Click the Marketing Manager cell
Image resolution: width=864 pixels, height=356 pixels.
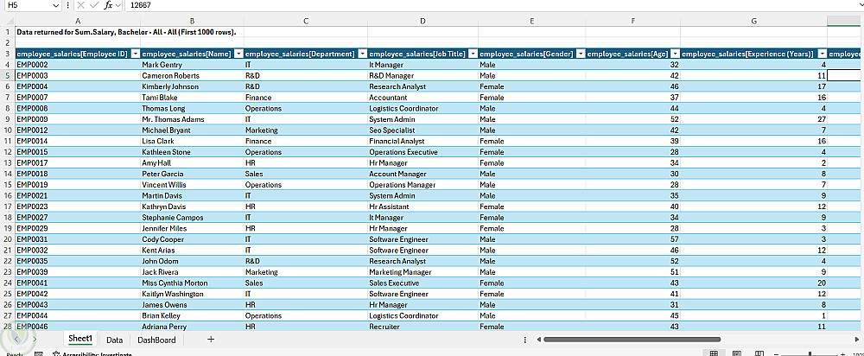tap(422, 272)
